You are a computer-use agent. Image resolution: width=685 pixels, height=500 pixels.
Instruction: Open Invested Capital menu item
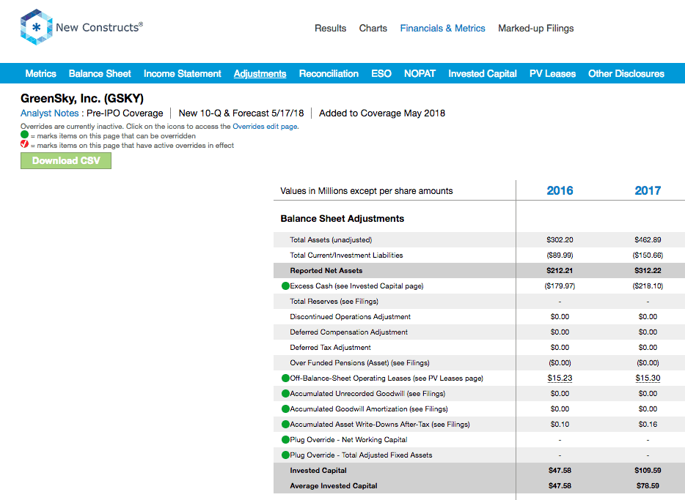pyautogui.click(x=483, y=74)
